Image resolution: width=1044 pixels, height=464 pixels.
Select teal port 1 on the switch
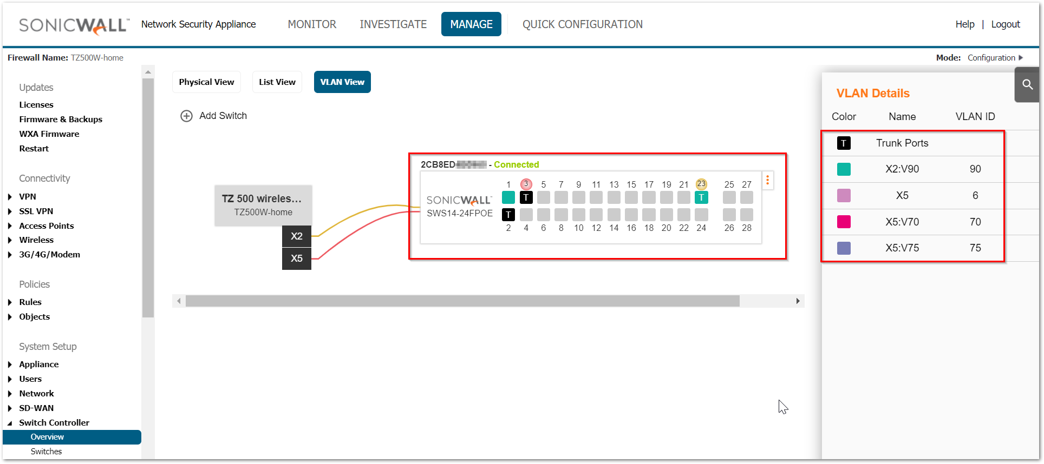pos(508,197)
